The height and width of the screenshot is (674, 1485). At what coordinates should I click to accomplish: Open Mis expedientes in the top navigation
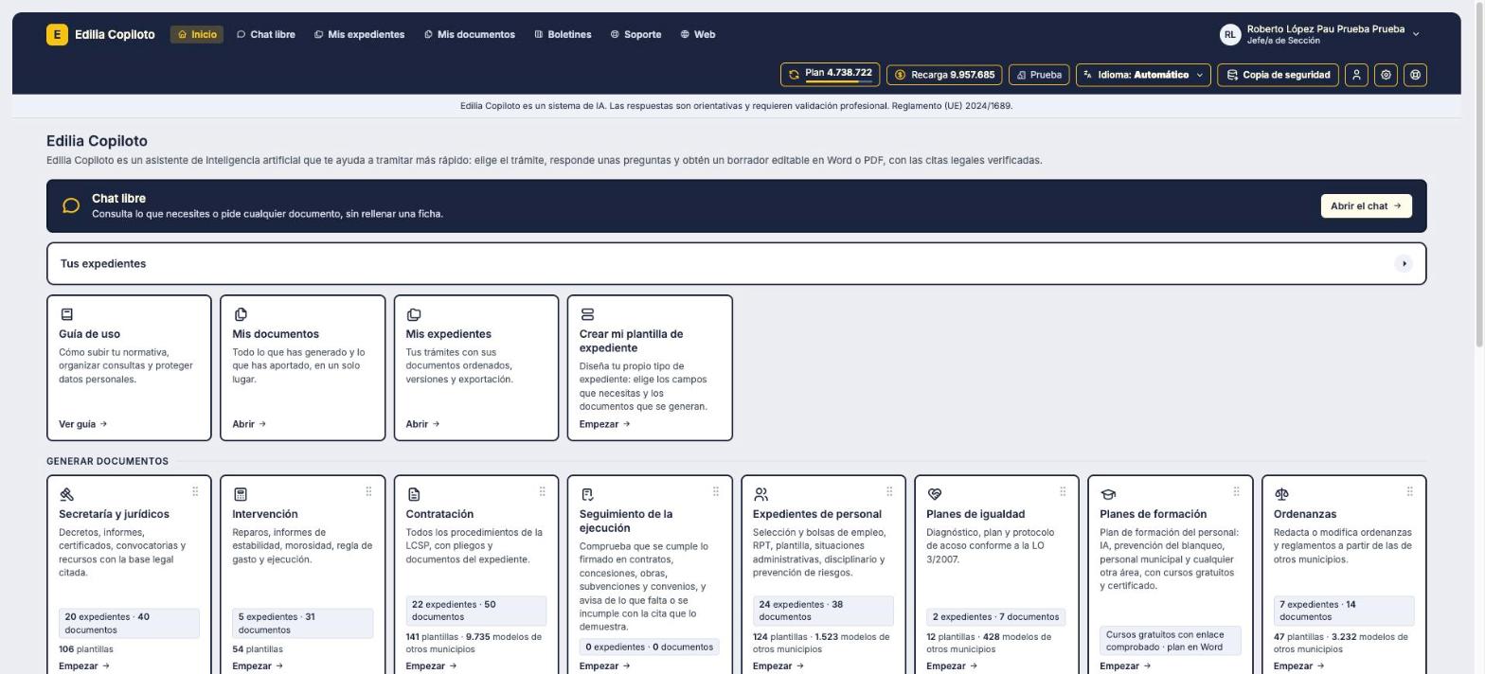(x=359, y=35)
